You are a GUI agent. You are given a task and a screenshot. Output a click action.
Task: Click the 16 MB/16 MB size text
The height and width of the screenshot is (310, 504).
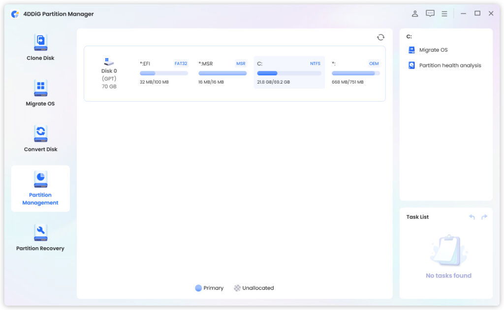(x=211, y=82)
